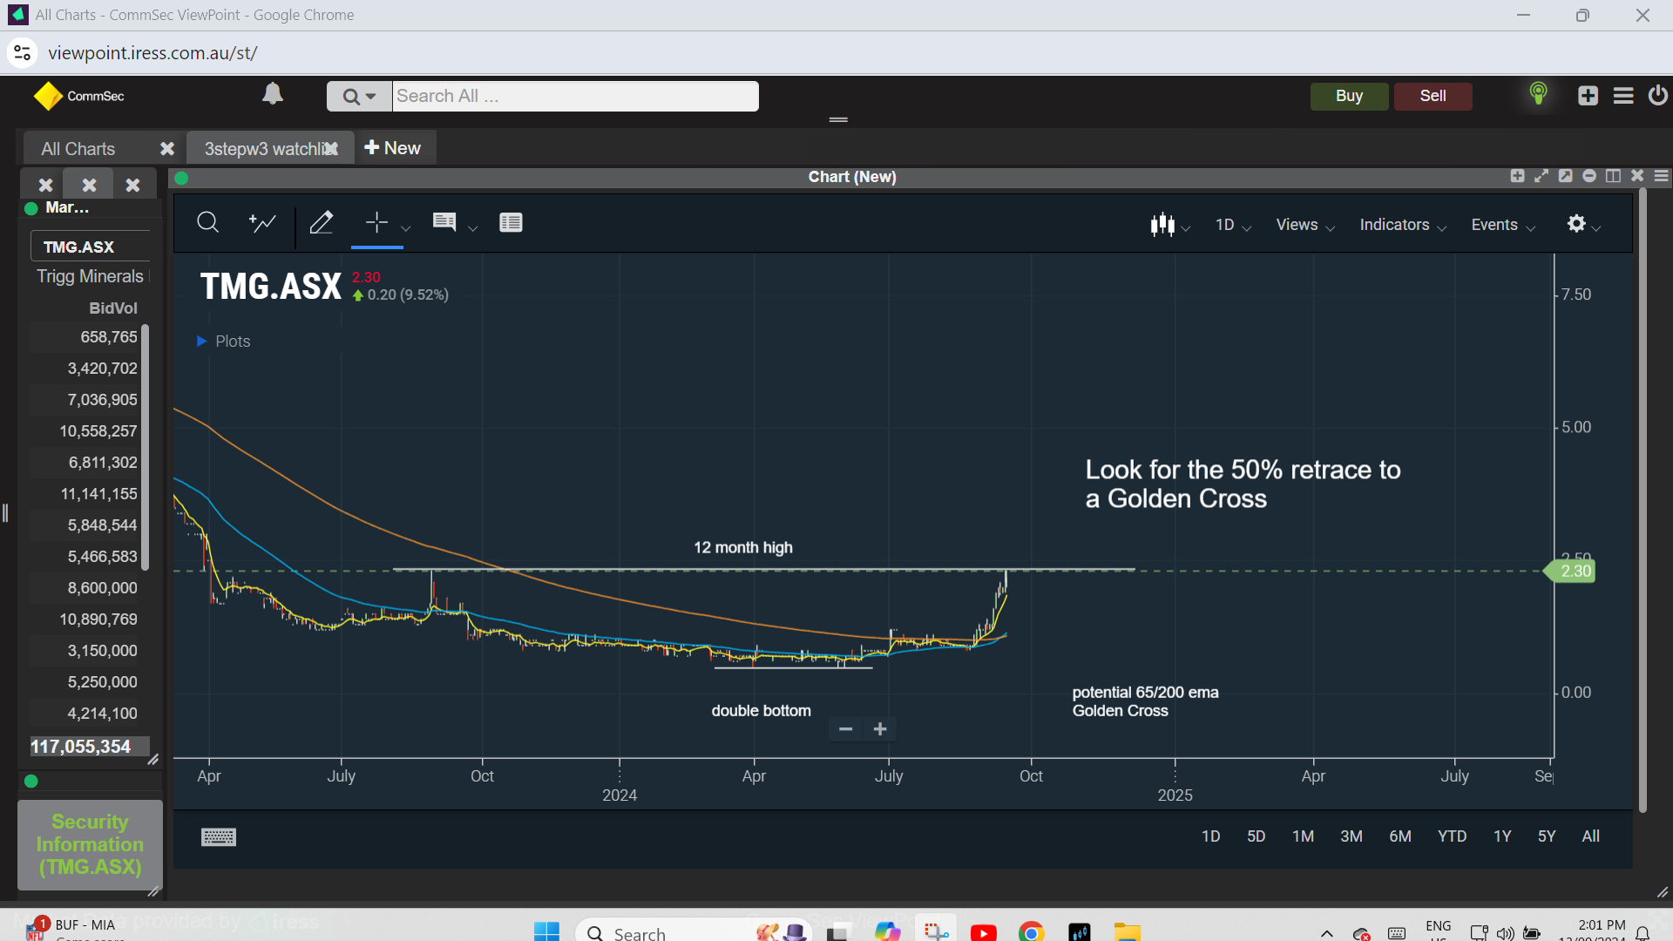1673x941 pixels.
Task: Open the Events dropdown
Action: click(1503, 225)
